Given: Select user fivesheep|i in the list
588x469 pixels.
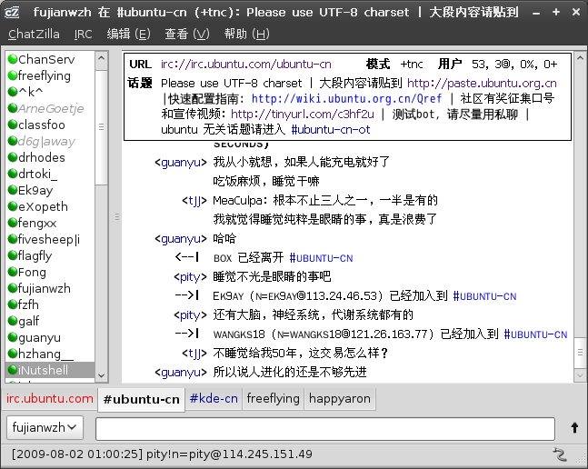Looking at the screenshot, I should coord(49,239).
